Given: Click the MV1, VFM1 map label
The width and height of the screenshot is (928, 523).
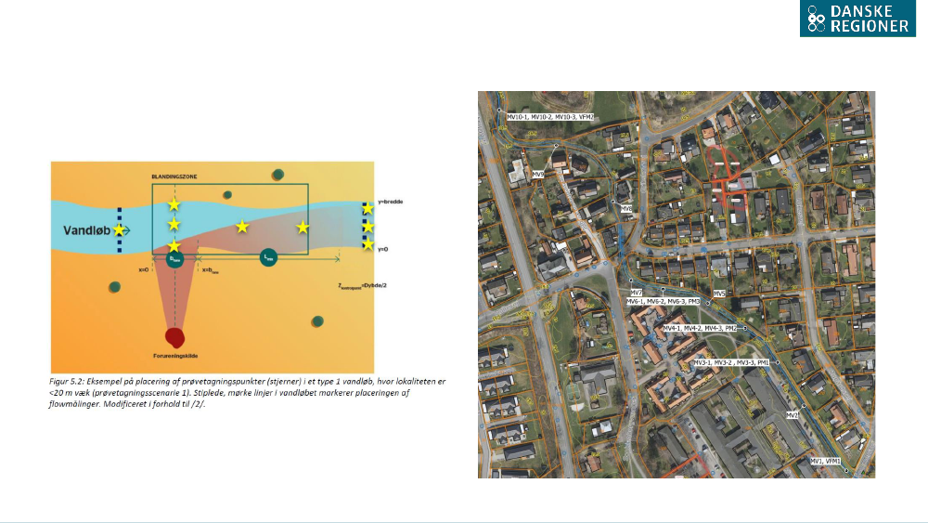Looking at the screenshot, I should pyautogui.click(x=826, y=461).
